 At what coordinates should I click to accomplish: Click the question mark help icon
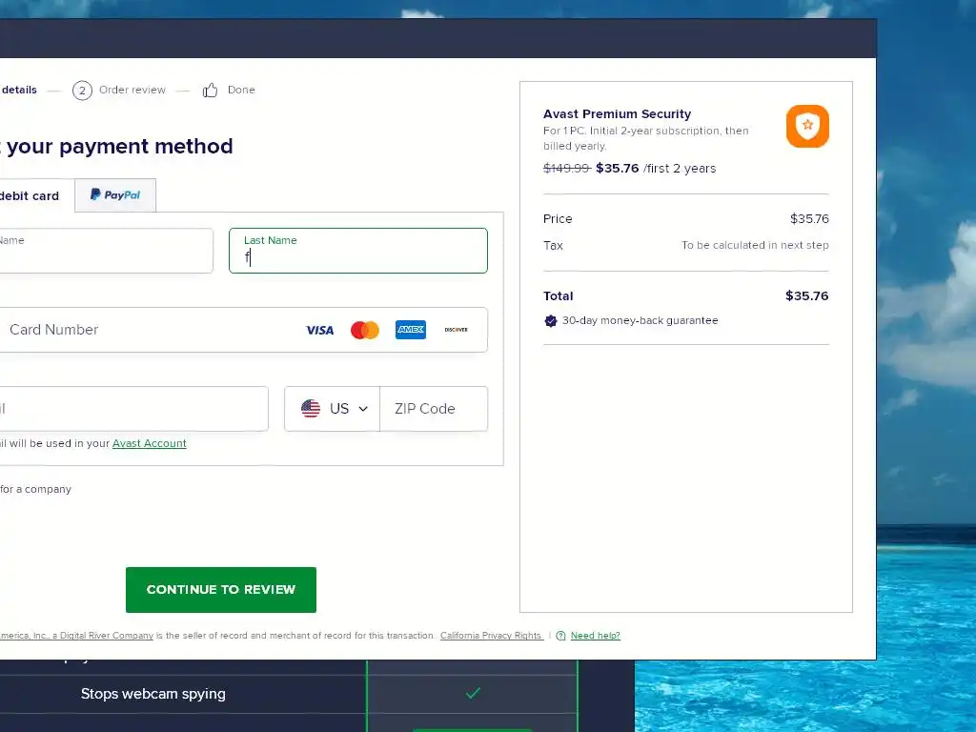coord(560,636)
